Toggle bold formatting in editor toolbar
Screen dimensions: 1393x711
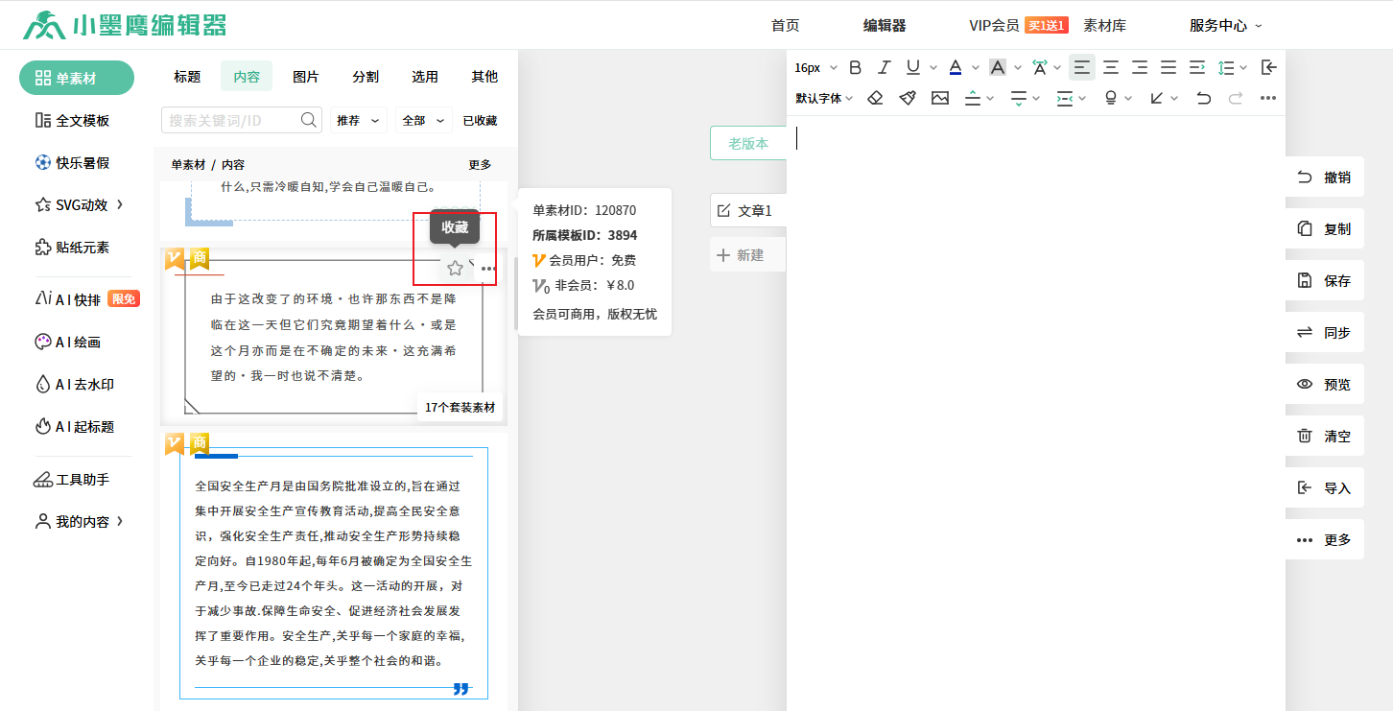tap(856, 67)
